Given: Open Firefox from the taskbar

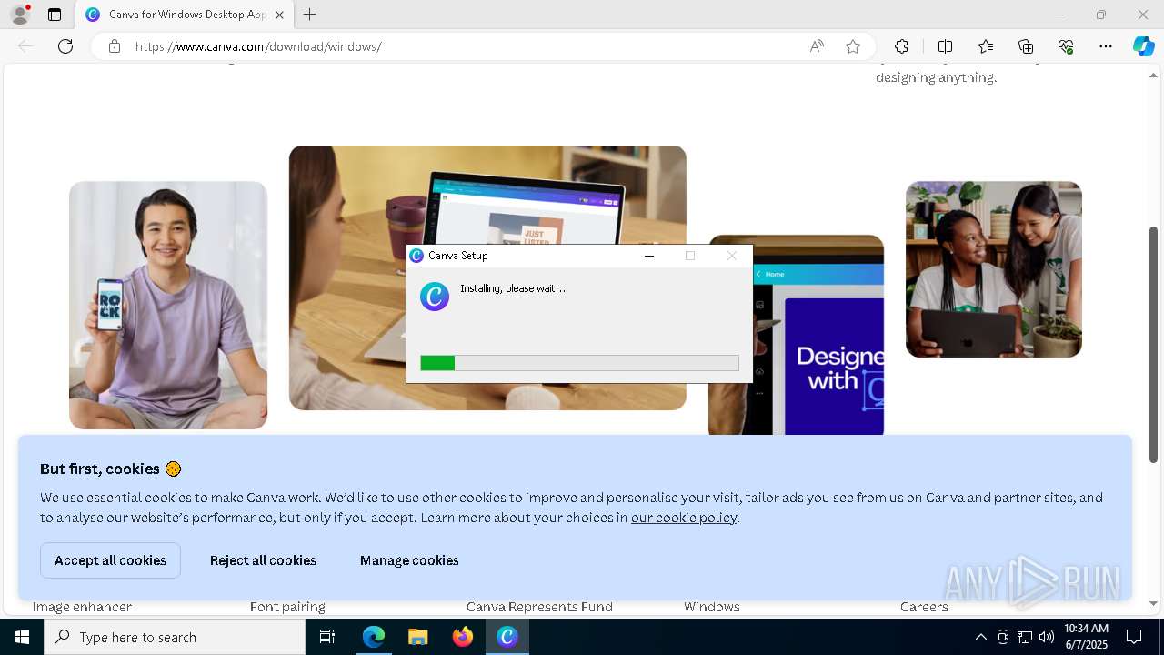Looking at the screenshot, I should click(463, 637).
